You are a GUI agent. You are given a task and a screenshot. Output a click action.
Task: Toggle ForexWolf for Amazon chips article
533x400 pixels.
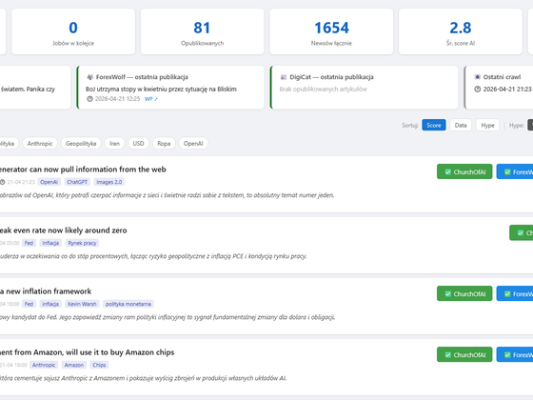515,354
